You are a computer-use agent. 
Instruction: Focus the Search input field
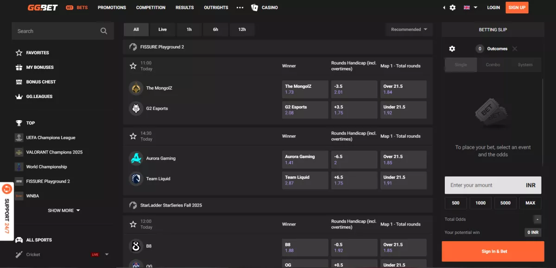(63, 31)
